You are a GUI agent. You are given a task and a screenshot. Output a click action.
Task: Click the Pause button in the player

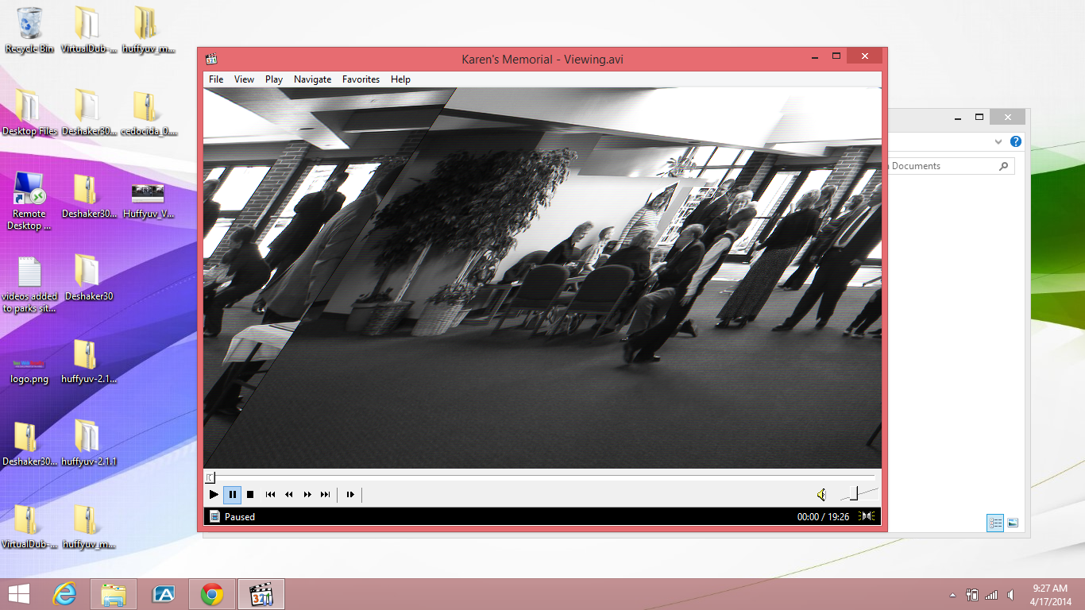[232, 494]
